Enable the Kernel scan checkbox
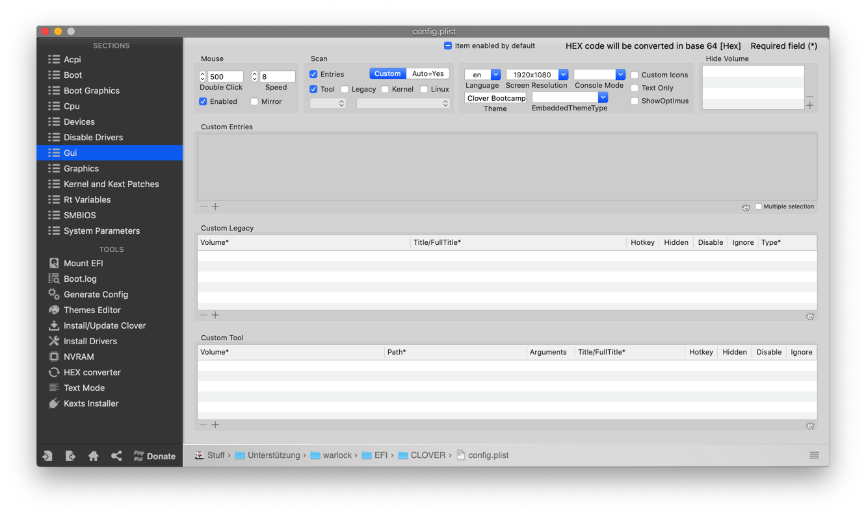The image size is (866, 515). pyautogui.click(x=385, y=89)
